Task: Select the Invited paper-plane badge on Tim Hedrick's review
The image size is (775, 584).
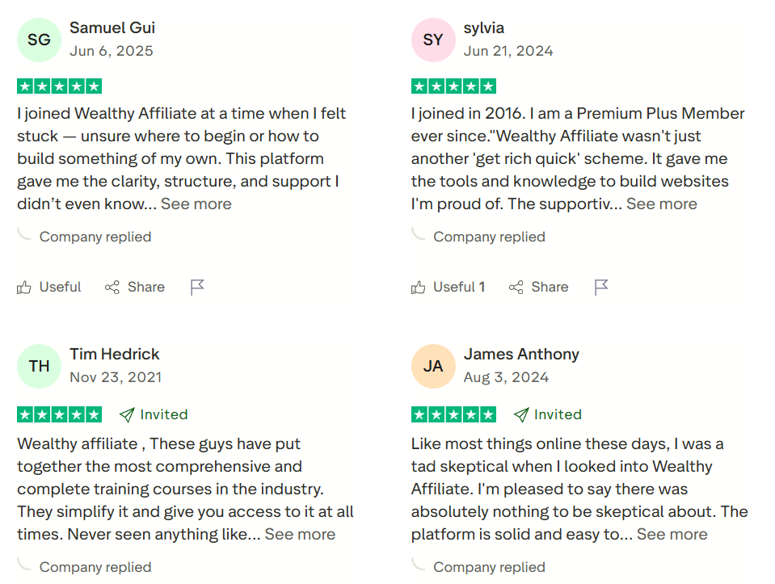Action: (x=126, y=414)
